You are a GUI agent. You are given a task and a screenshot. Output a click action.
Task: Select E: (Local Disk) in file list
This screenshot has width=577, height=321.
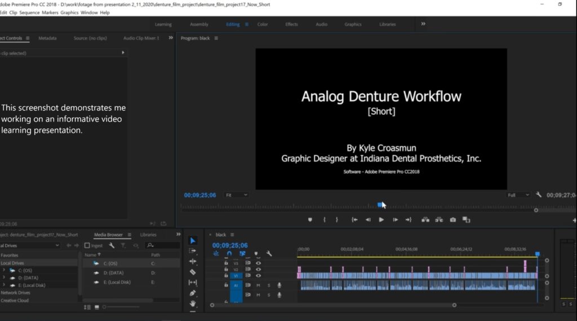click(x=117, y=282)
